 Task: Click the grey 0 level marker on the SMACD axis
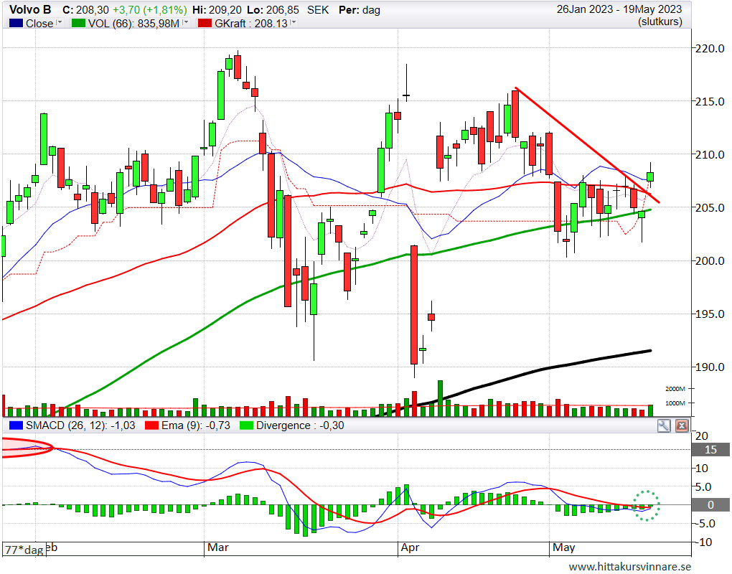click(710, 504)
